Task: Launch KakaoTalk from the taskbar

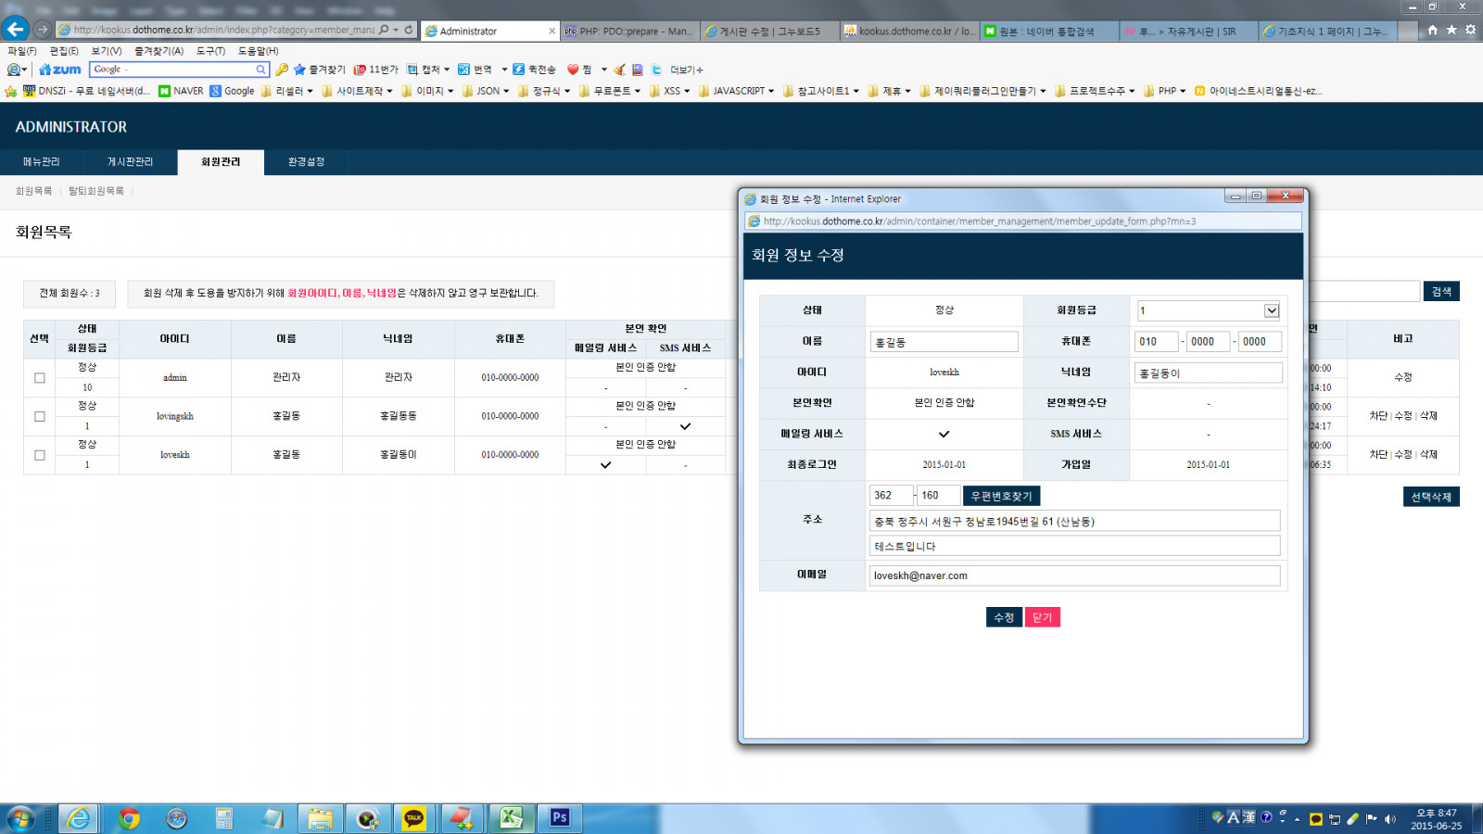Action: coord(414,817)
